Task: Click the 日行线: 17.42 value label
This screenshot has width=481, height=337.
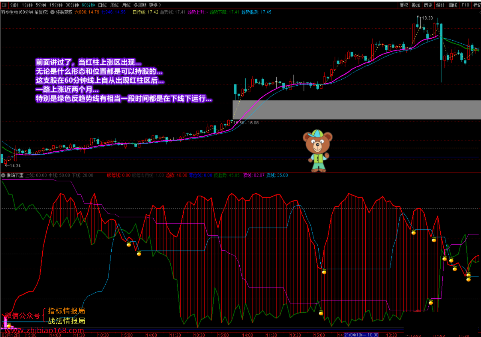Action: [145, 12]
